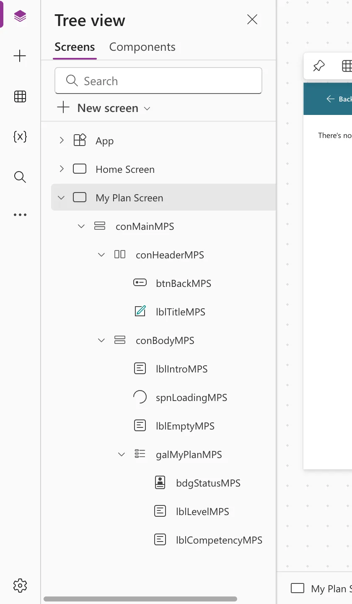Select the lblEmptyMPS label
This screenshot has height=604, width=352.
[x=185, y=426]
